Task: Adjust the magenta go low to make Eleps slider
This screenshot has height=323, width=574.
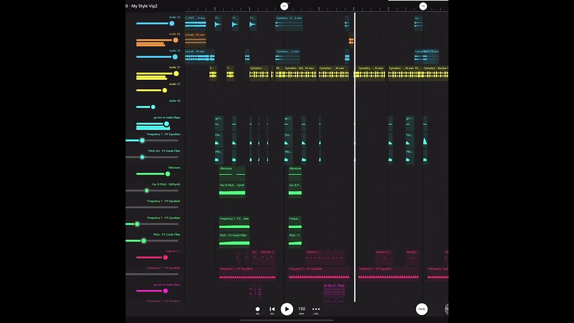Action: [x=165, y=291]
